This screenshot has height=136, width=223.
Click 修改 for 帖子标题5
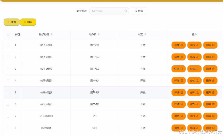(x=194, y=93)
